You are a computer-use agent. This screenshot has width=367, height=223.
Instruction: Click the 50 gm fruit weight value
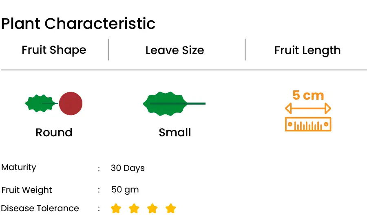125,190
